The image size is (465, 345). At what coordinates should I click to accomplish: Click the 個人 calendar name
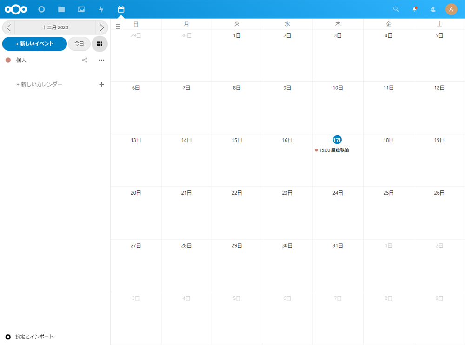click(21, 60)
